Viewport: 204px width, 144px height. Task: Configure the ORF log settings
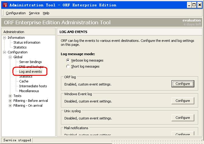[182, 84]
